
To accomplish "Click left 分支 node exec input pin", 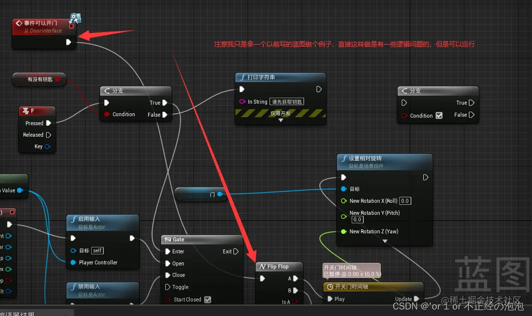I will 107,103.
